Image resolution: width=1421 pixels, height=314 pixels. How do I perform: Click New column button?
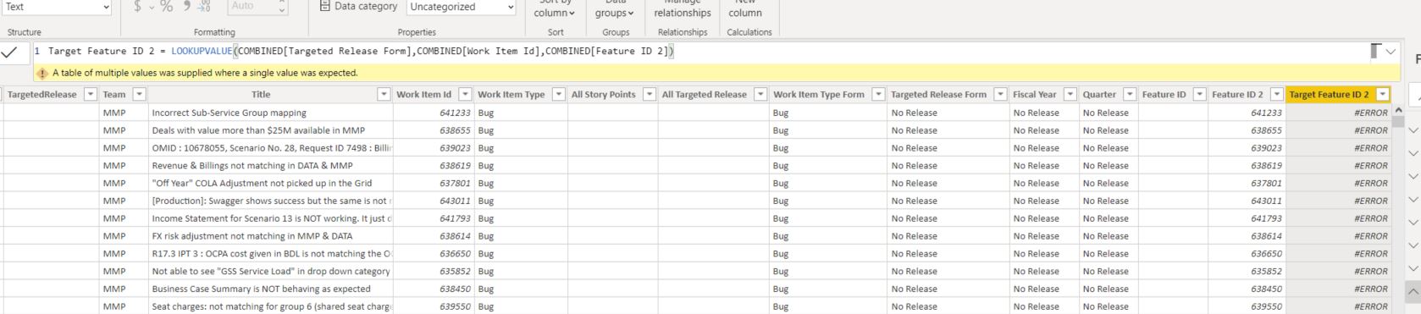point(745,9)
